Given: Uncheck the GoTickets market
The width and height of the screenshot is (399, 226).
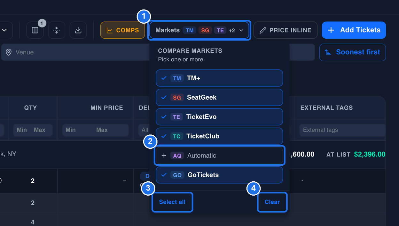Looking at the screenshot, I should pyautogui.click(x=219, y=175).
